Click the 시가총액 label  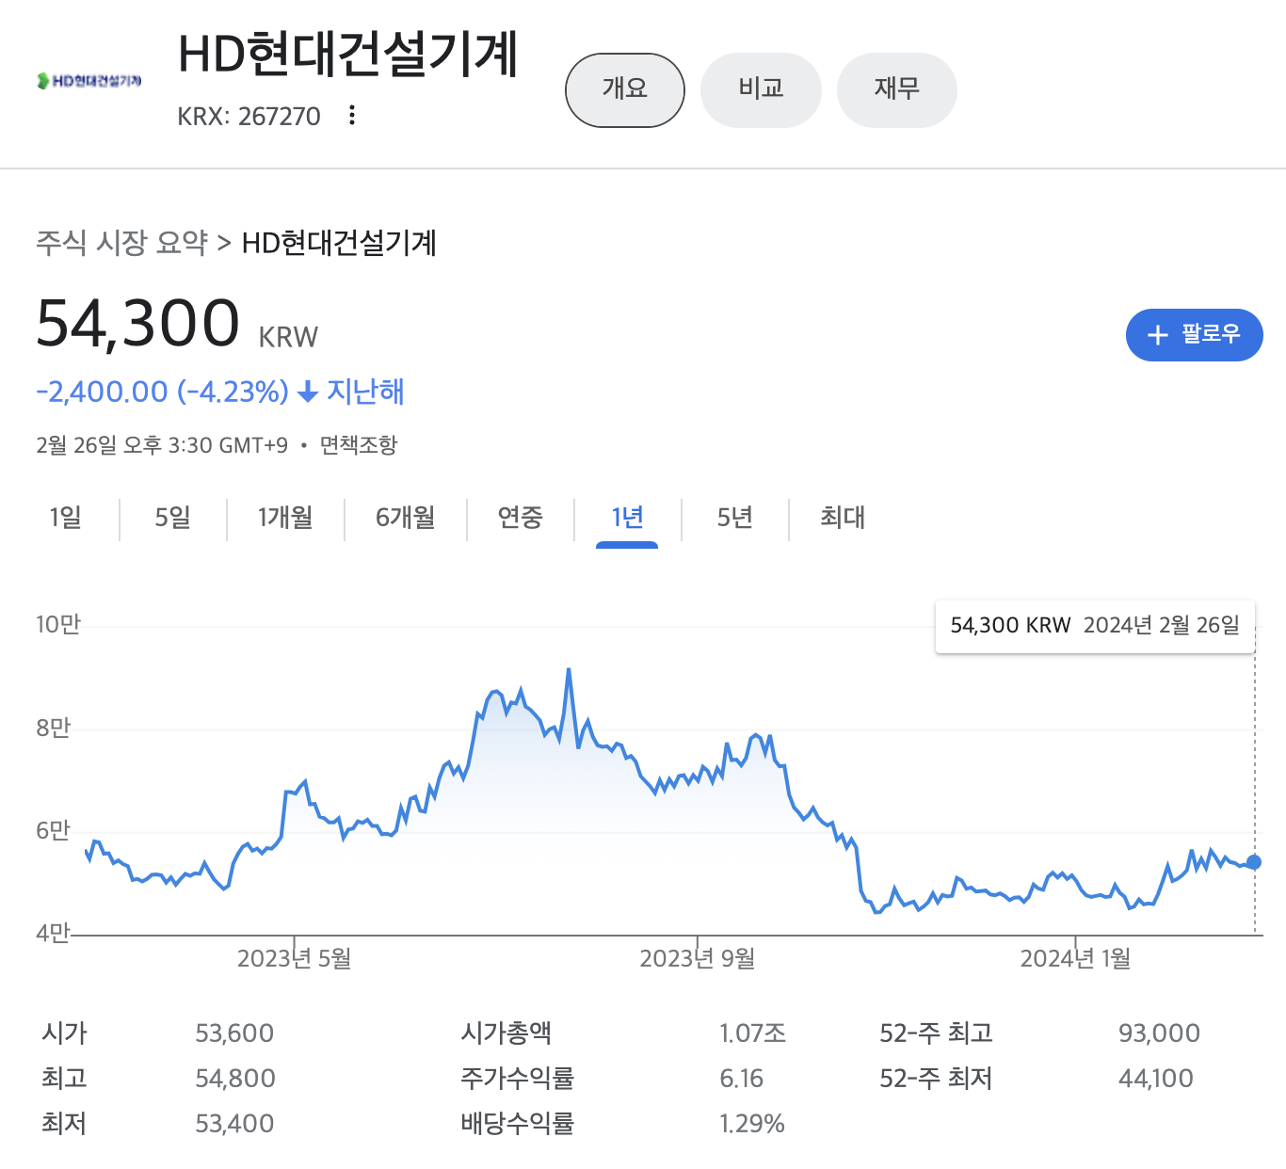pyautogui.click(x=506, y=1033)
